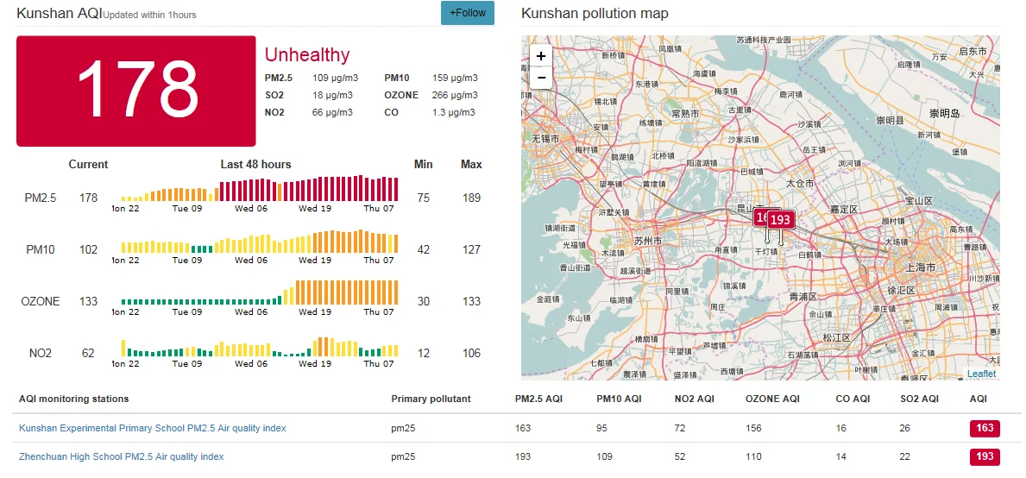Click the OZONE 48-hour bar chart
The height and width of the screenshot is (478, 1026).
(x=260, y=293)
